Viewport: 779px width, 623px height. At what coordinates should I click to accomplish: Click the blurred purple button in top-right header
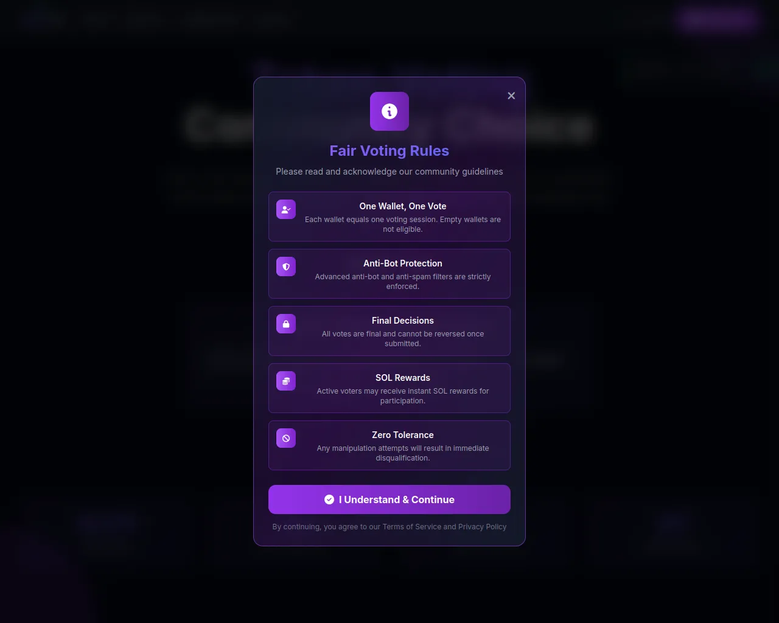718,19
